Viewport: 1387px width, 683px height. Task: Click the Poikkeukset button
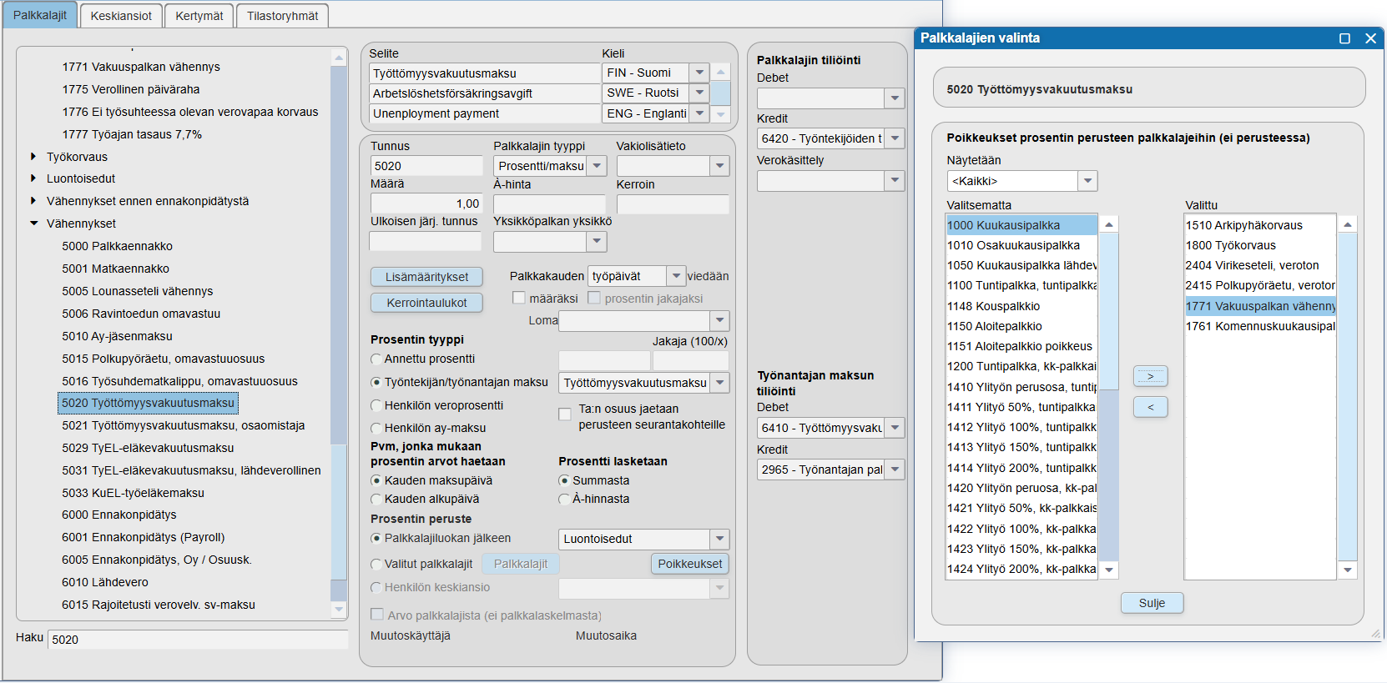[x=690, y=564]
